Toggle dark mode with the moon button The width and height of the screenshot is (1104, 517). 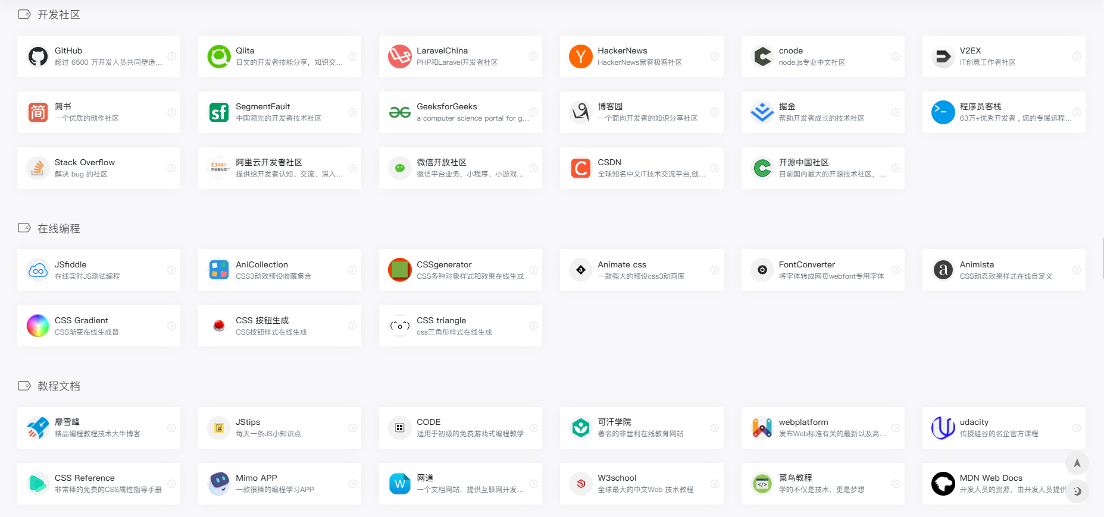click(x=1077, y=491)
